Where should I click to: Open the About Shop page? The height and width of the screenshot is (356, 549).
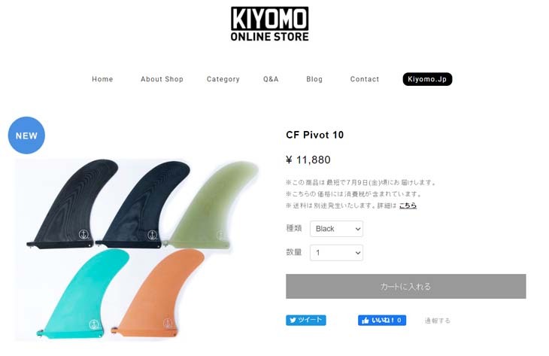point(162,79)
